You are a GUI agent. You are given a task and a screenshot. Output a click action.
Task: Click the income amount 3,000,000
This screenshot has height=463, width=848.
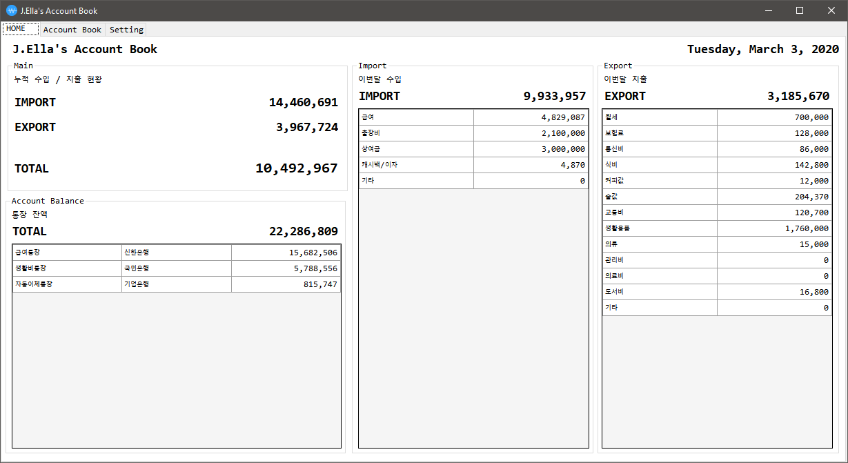[531, 149]
